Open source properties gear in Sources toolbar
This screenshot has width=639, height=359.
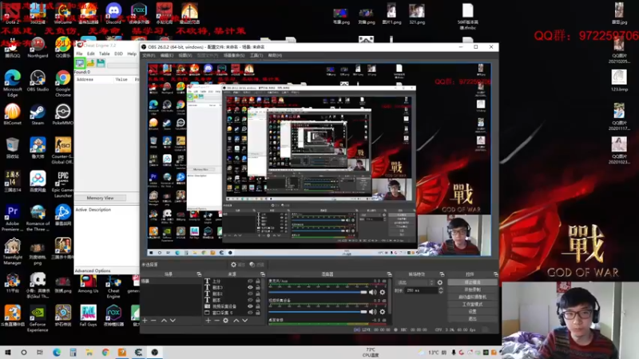coord(226,321)
